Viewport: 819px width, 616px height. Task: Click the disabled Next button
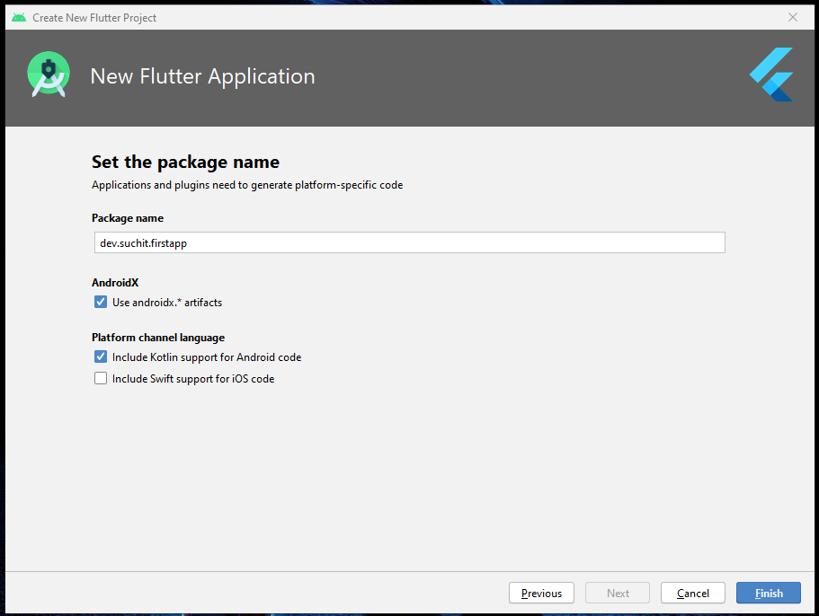[617, 593]
